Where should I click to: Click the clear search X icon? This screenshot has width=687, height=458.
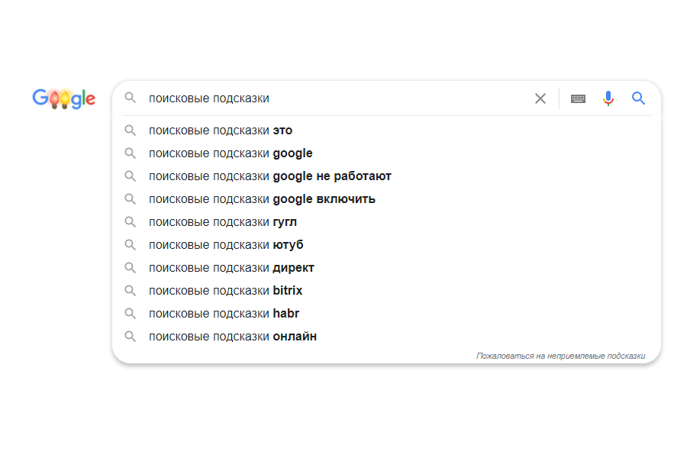pyautogui.click(x=540, y=98)
